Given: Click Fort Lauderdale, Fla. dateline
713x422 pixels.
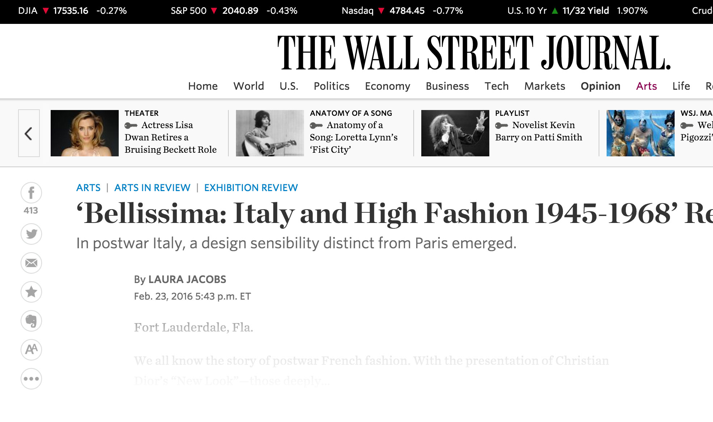Looking at the screenshot, I should pos(194,328).
